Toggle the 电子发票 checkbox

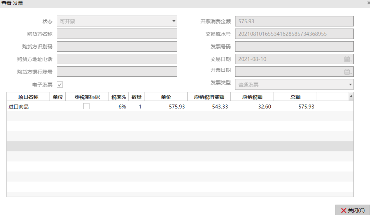(x=60, y=85)
